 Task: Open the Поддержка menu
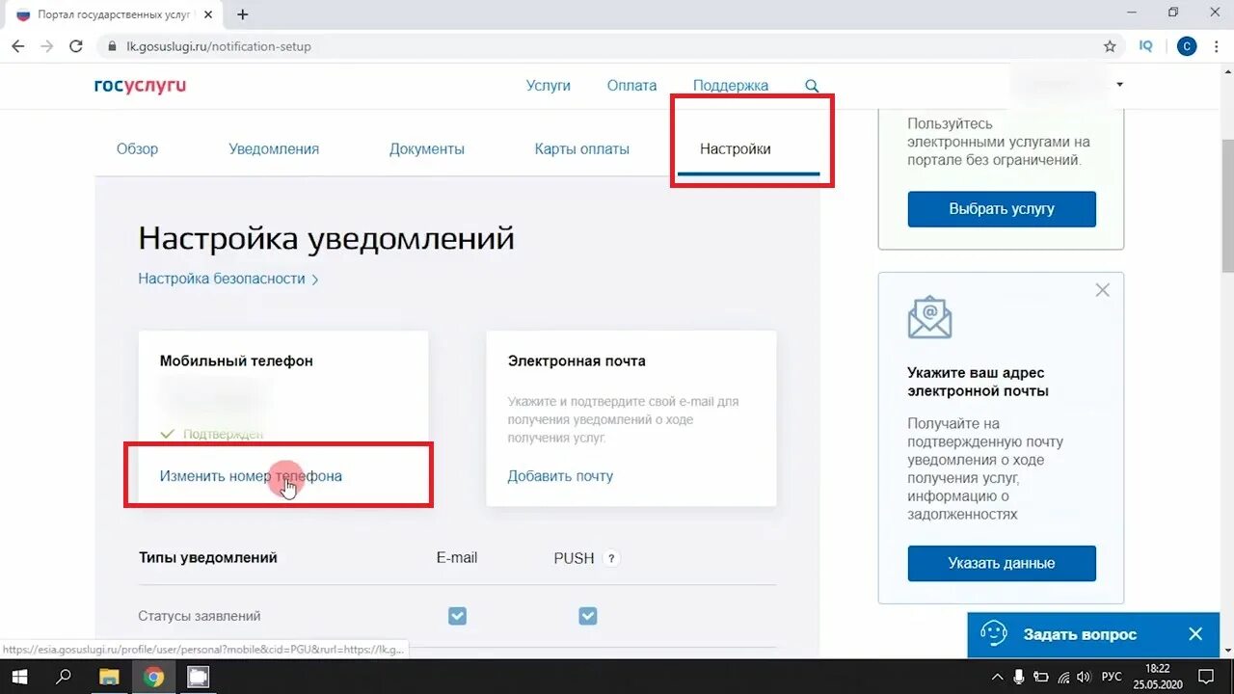point(731,86)
